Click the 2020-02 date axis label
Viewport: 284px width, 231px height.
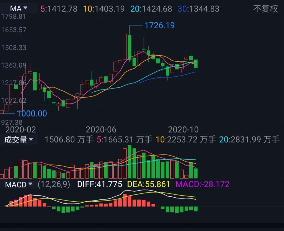21,130
